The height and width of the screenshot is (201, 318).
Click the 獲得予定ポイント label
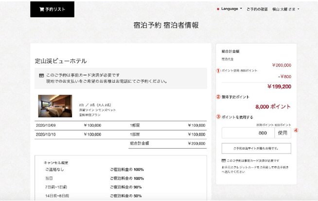coord(235,97)
